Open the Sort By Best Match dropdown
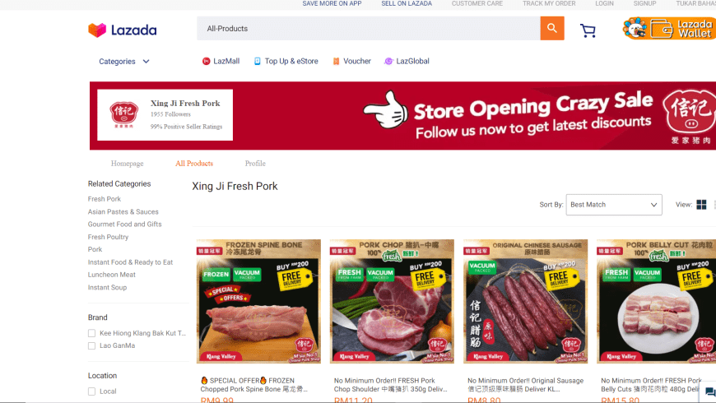This screenshot has width=716, height=403. (614, 205)
